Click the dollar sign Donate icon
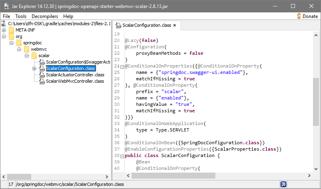This screenshot has width=321, height=189. coord(299,16)
